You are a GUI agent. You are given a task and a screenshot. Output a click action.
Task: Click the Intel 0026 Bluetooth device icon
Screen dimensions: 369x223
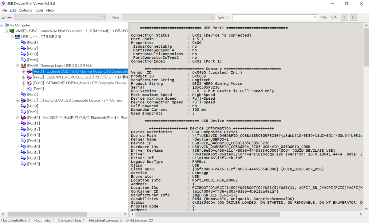pos(23,117)
